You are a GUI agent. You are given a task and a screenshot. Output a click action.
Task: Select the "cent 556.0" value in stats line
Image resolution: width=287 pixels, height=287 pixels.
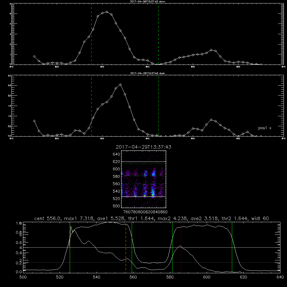(47, 218)
